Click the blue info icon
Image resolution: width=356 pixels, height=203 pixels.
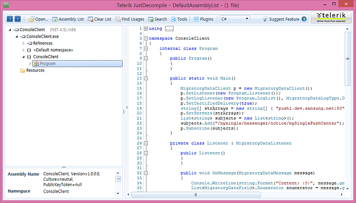[x=304, y=19]
